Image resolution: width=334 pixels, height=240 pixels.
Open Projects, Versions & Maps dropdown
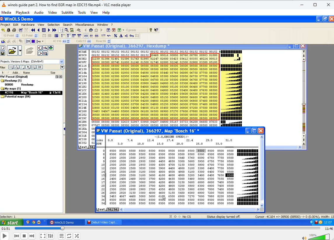[62, 62]
